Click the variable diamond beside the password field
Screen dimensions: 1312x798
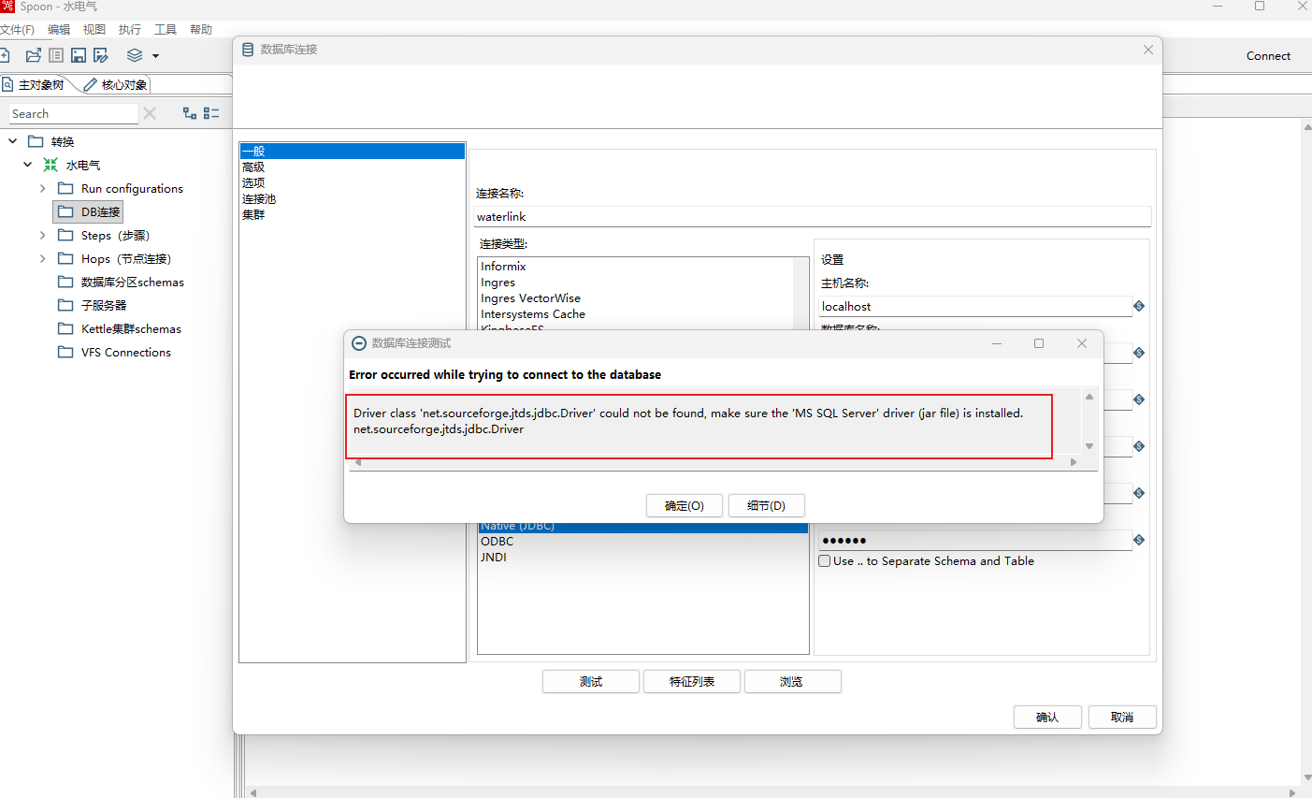click(x=1138, y=540)
